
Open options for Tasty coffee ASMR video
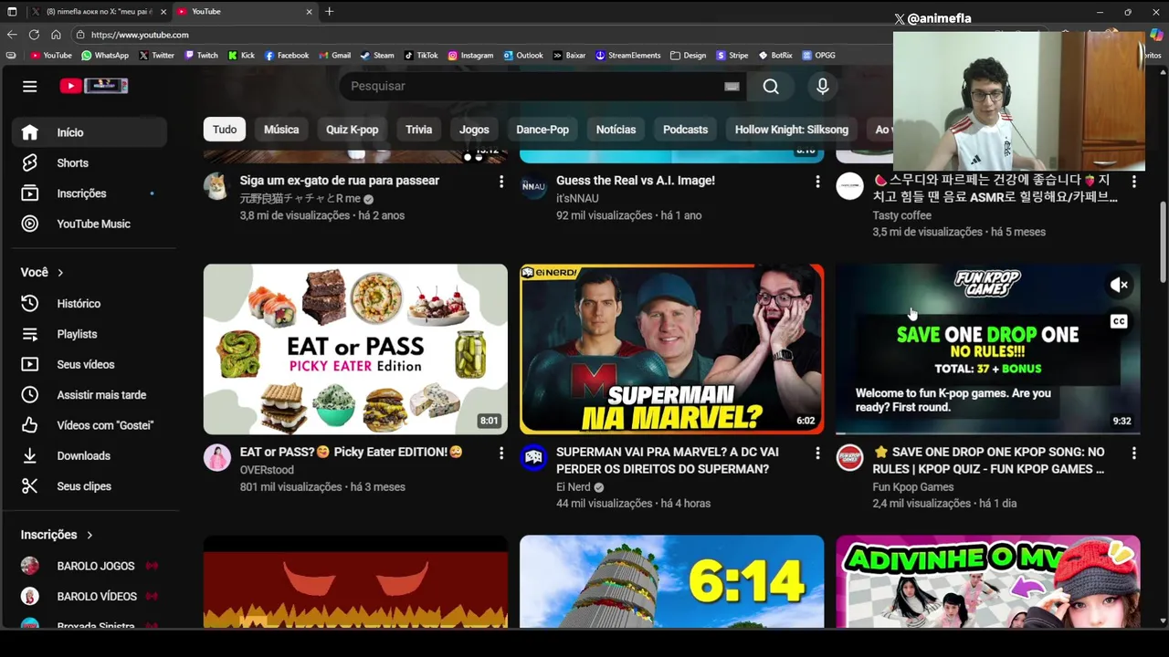click(x=1133, y=182)
